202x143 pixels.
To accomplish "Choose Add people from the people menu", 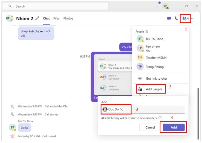I will click(154, 89).
